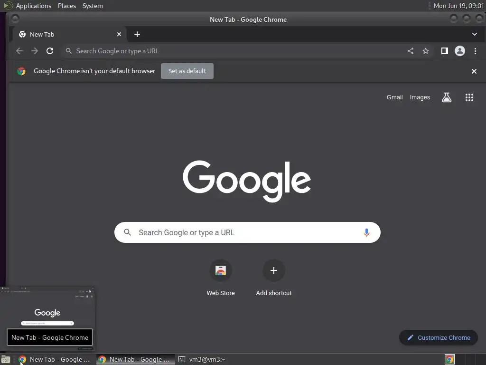The width and height of the screenshot is (486, 365).
Task: Dismiss the default browser infobar
Action: (x=474, y=71)
